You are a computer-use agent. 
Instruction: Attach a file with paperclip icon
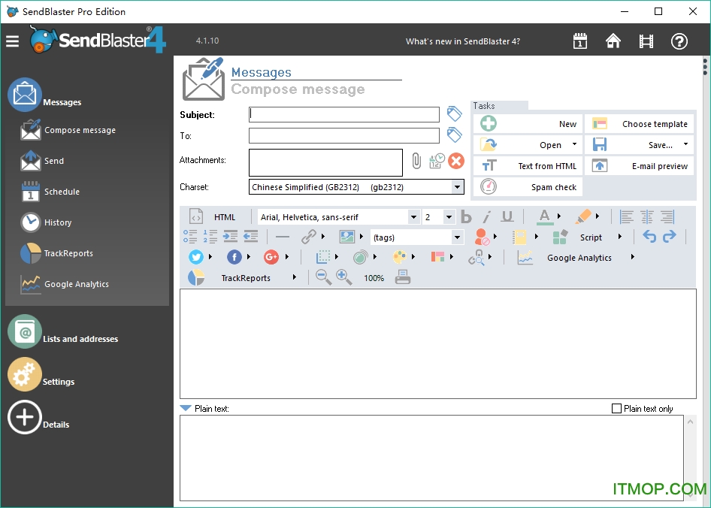416,161
